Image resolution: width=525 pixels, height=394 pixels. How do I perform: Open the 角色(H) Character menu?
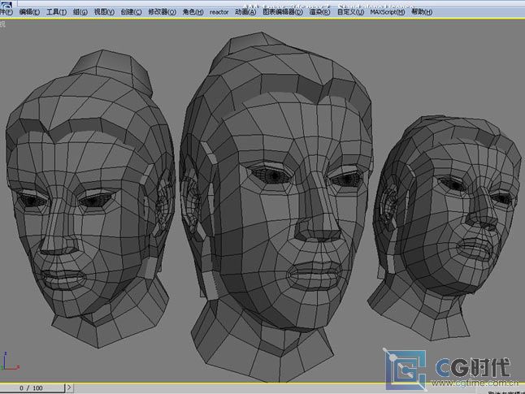(x=193, y=12)
